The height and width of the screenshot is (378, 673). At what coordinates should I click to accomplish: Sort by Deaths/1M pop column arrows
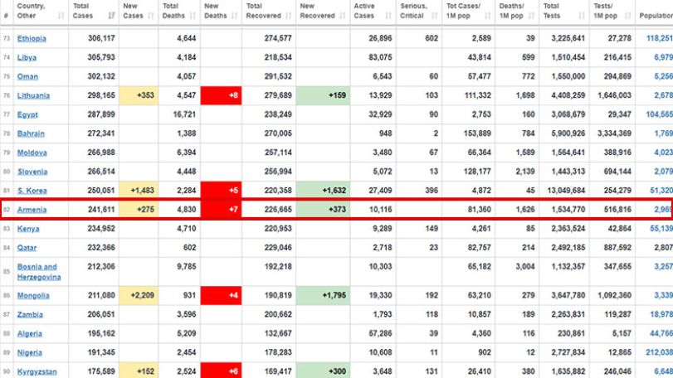pyautogui.click(x=531, y=16)
